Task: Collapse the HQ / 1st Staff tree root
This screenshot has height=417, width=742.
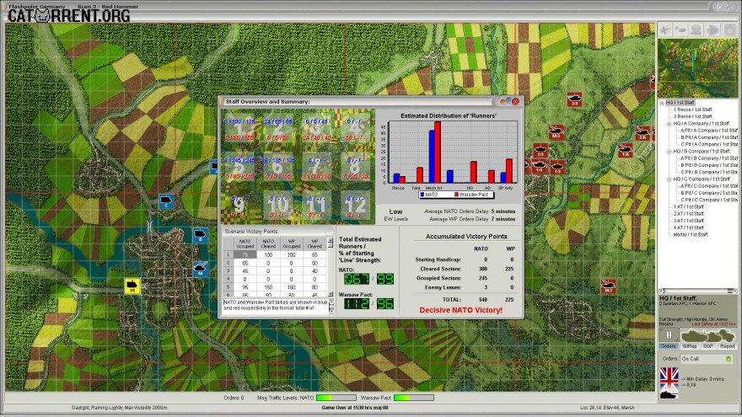Action: point(662,103)
